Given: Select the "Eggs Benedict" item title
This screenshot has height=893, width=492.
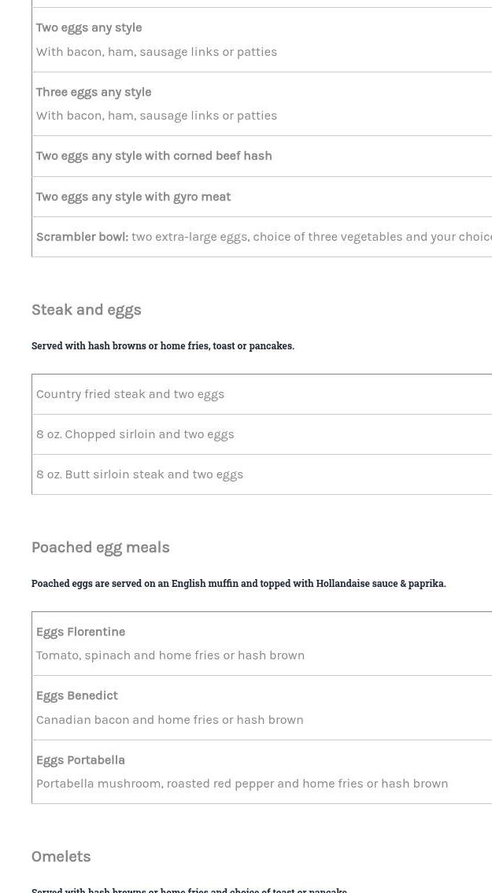Looking at the screenshot, I should click(x=76, y=696).
